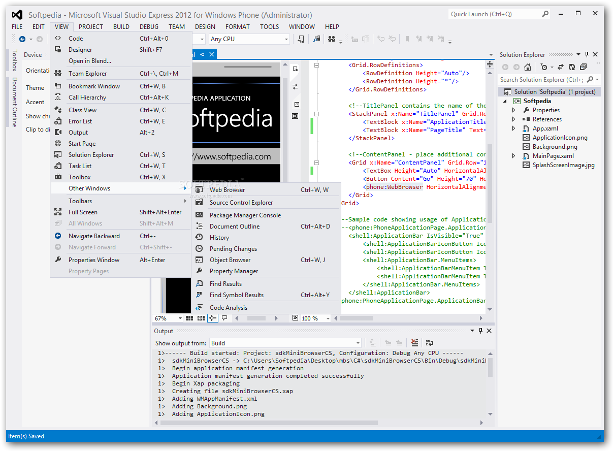
Task: Select Solution Explorer in VIEW menu
Action: pyautogui.click(x=121, y=155)
